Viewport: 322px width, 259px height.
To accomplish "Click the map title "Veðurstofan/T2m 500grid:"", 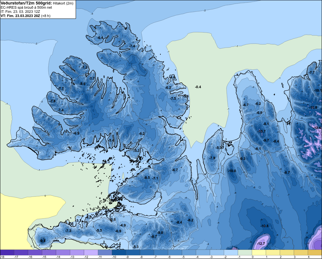I will tap(26, 3).
